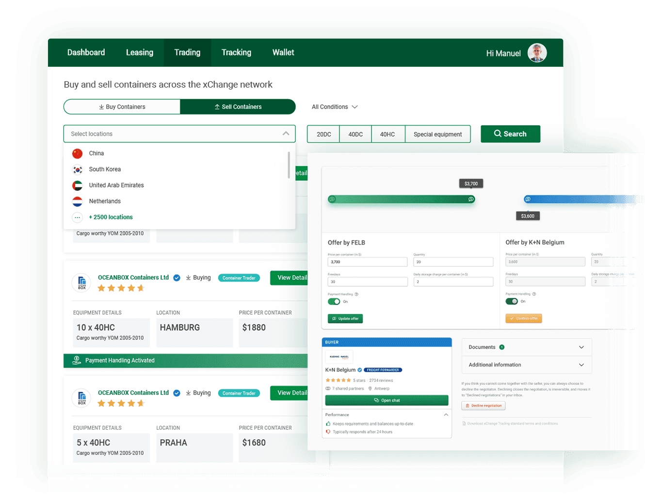The height and width of the screenshot is (494, 645).
Task: Click the green Search button
Action: click(510, 134)
